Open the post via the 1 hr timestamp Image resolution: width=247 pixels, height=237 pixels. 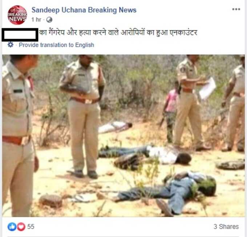[36, 20]
